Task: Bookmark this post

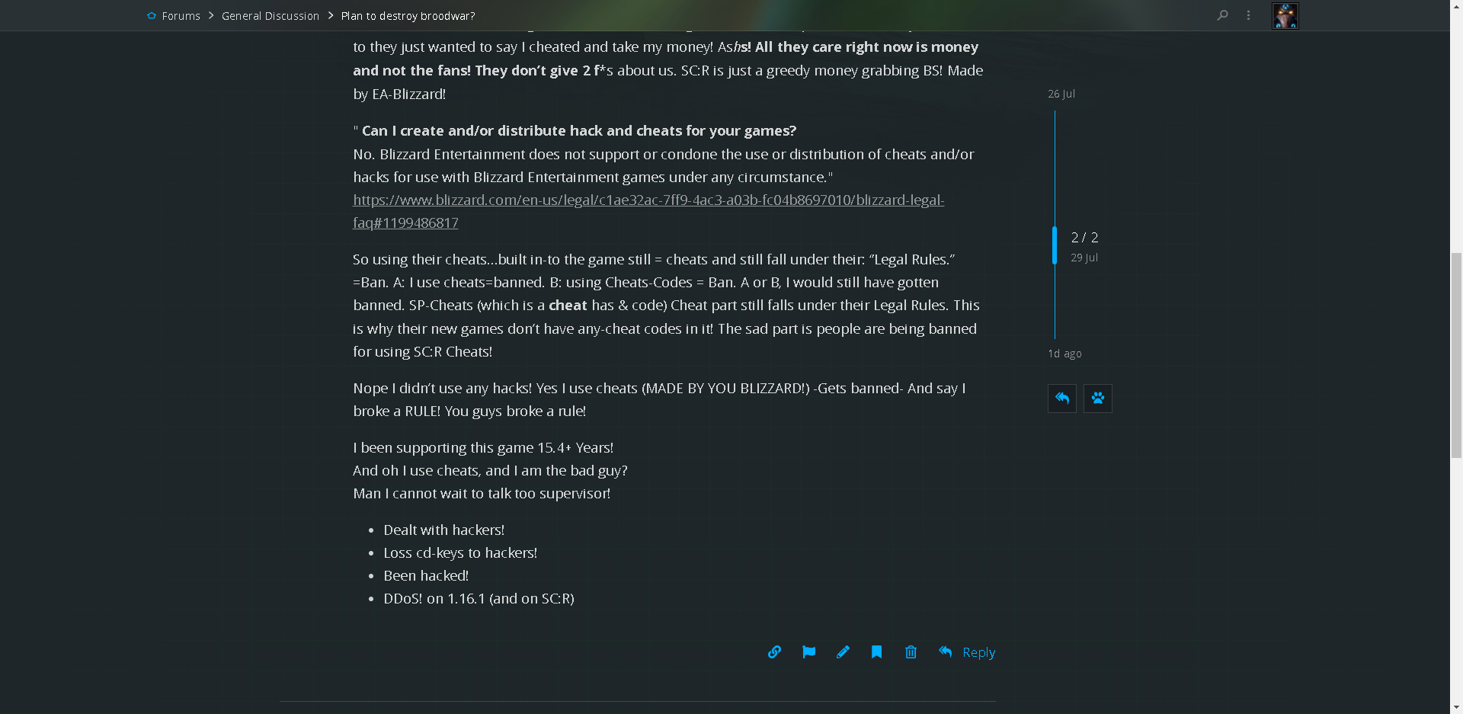Action: (x=877, y=652)
